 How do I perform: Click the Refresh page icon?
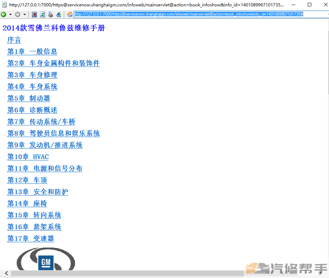pos(43,14)
